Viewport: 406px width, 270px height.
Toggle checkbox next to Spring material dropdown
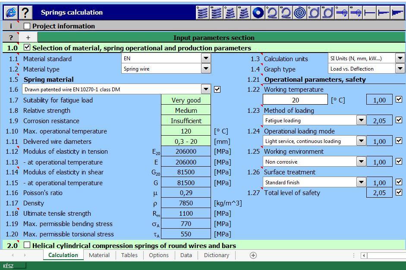click(217, 90)
